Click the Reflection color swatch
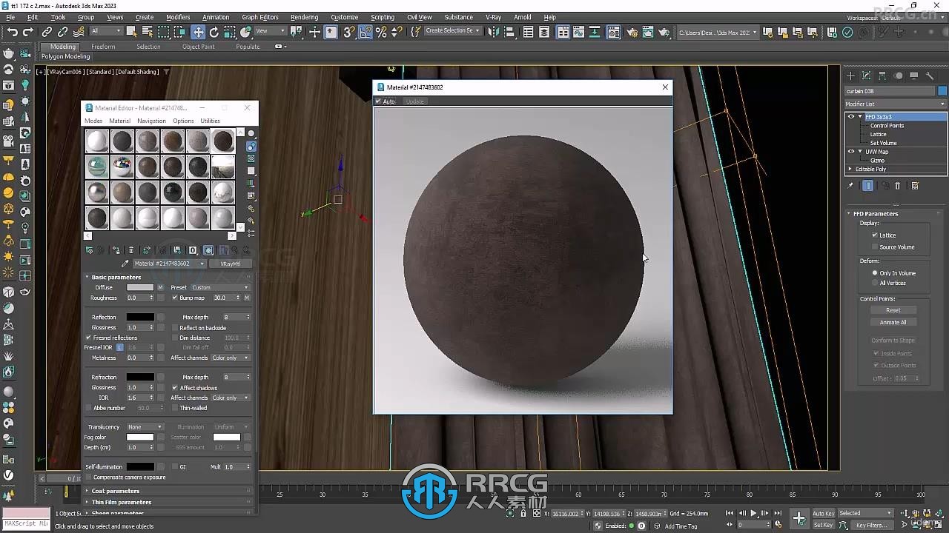The height and width of the screenshot is (533, 949). click(140, 318)
